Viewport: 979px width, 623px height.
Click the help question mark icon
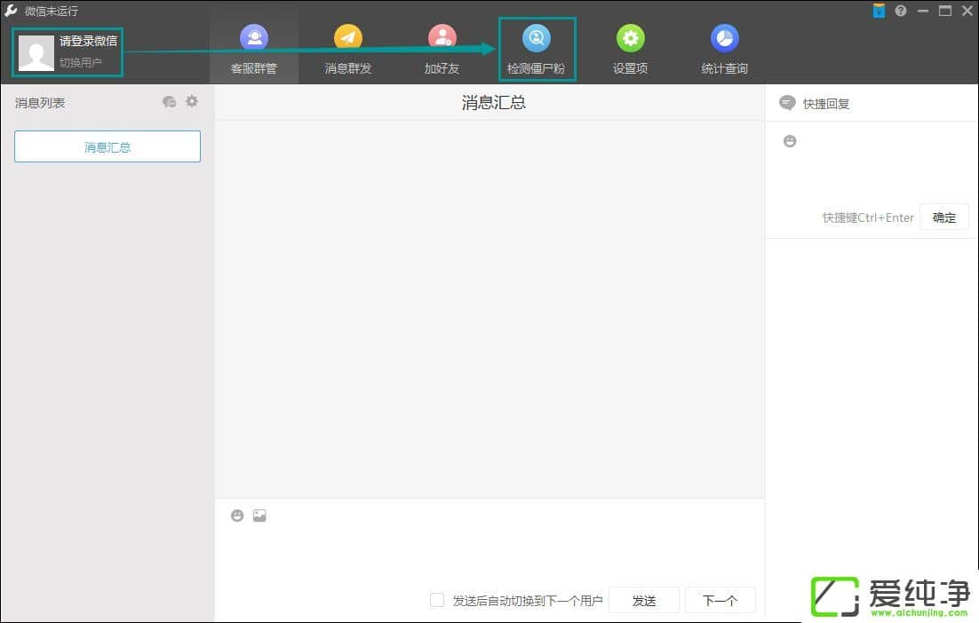[x=901, y=11]
